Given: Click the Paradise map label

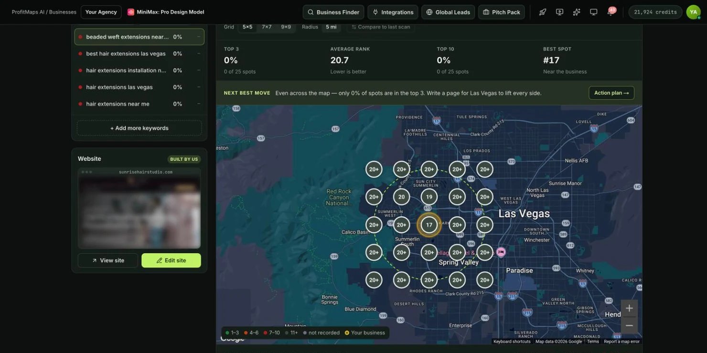Looking at the screenshot, I should (x=519, y=270).
